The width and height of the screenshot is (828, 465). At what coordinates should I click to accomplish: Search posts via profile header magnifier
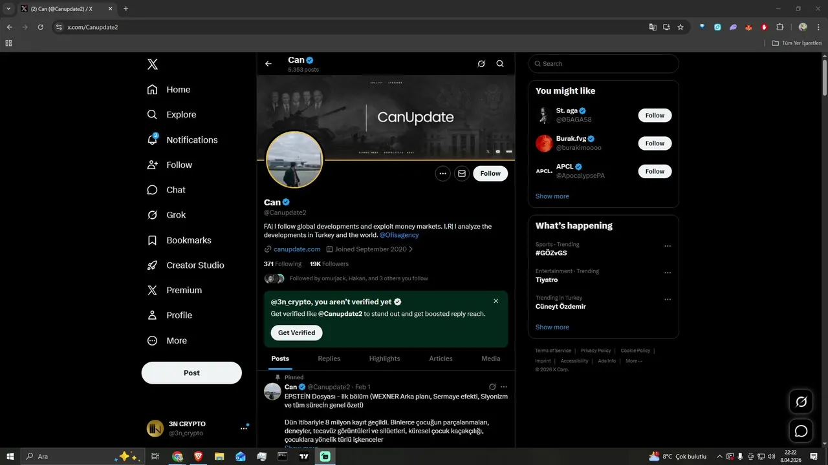coord(500,64)
